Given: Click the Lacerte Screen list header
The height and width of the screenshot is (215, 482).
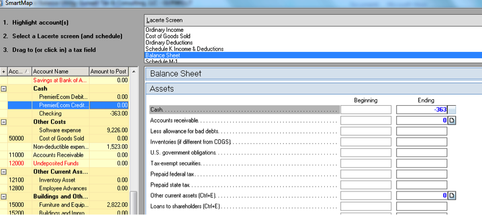Looking at the screenshot, I should [313, 20].
